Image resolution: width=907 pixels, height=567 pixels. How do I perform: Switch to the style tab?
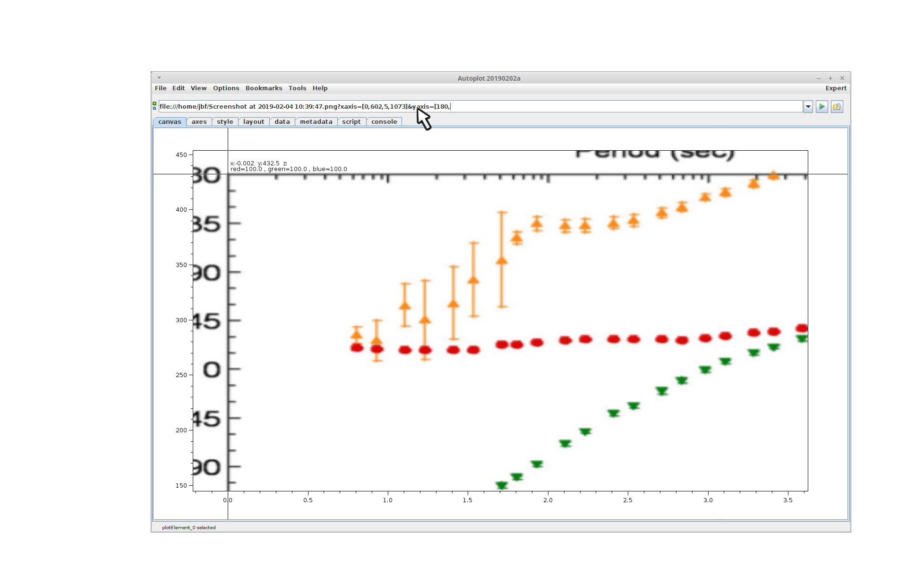coord(225,122)
